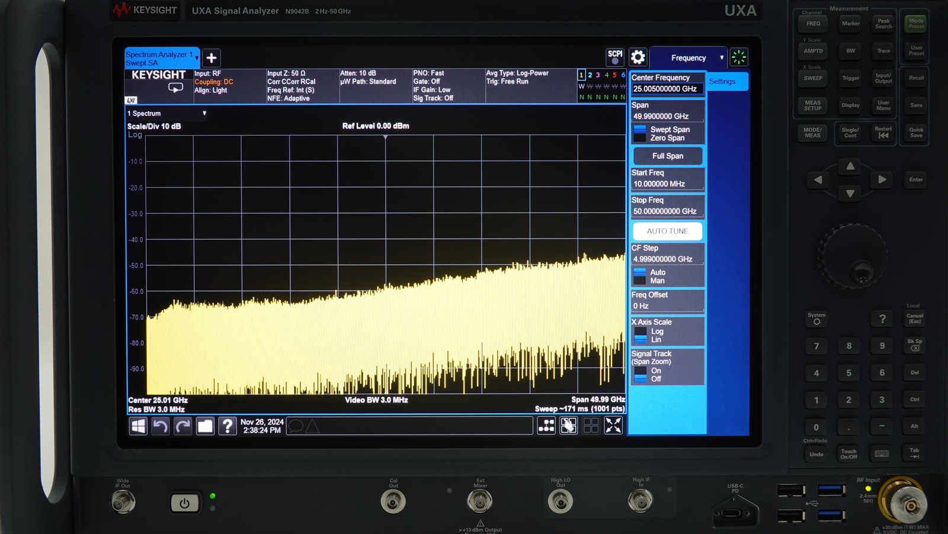Click the power standby button
The image size is (948, 534).
pyautogui.click(x=184, y=503)
